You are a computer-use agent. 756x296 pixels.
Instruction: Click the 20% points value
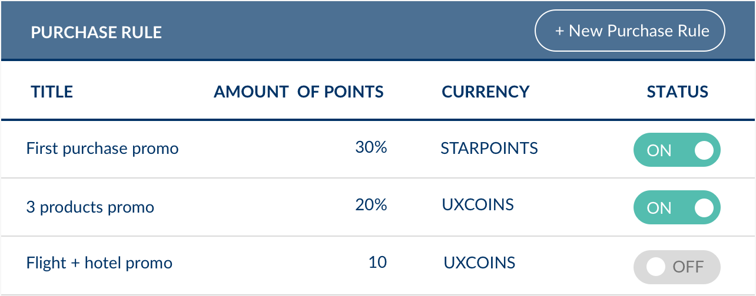tap(371, 204)
